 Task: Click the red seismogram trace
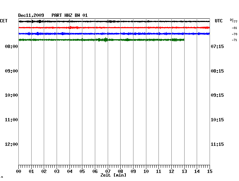coord(114,27)
